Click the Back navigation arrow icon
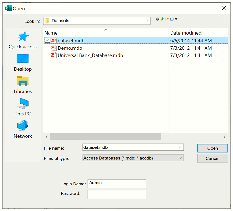 pyautogui.click(x=157, y=19)
